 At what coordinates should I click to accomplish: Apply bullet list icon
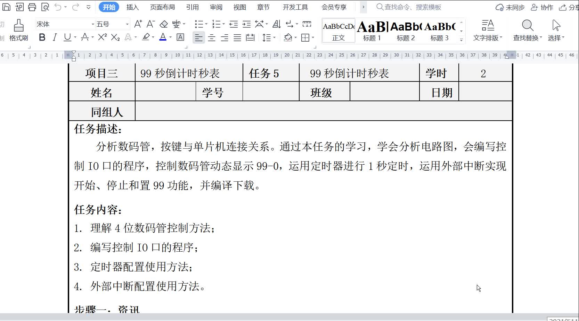pyautogui.click(x=199, y=24)
